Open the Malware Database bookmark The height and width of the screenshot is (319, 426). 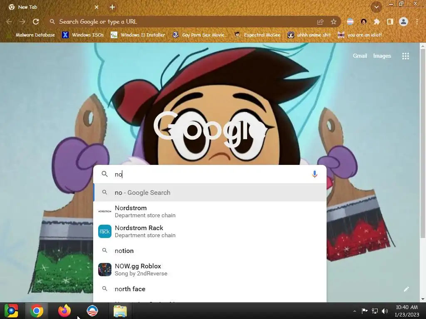point(32,35)
